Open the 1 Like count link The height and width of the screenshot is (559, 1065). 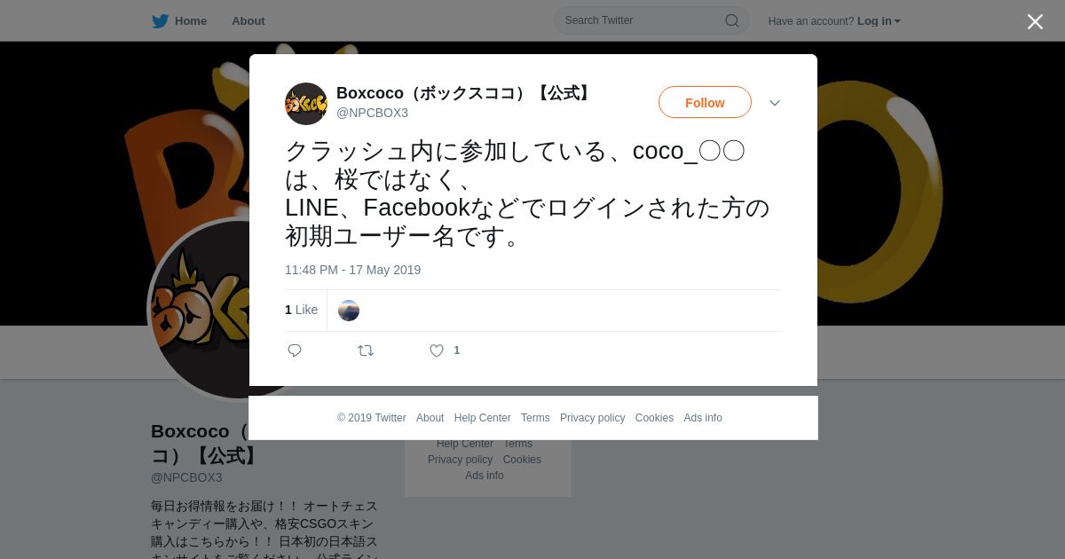coord(301,310)
